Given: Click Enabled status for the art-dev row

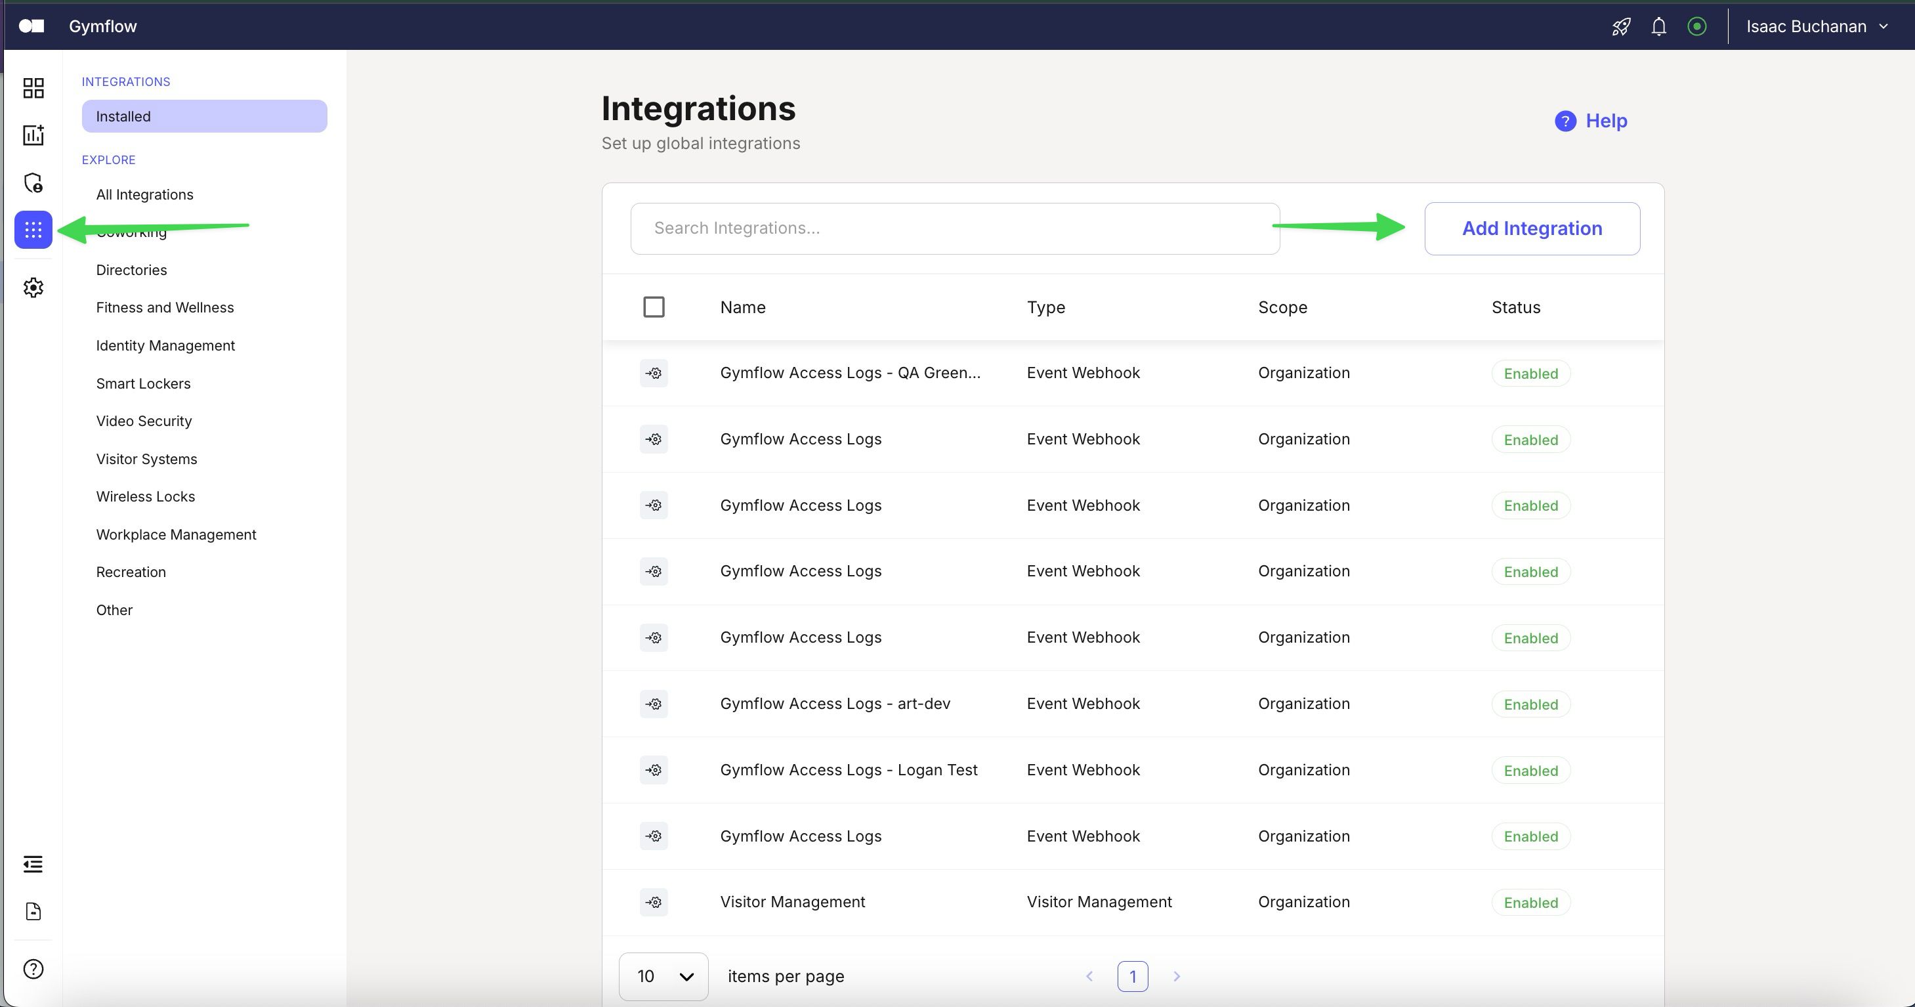Looking at the screenshot, I should pos(1530,704).
